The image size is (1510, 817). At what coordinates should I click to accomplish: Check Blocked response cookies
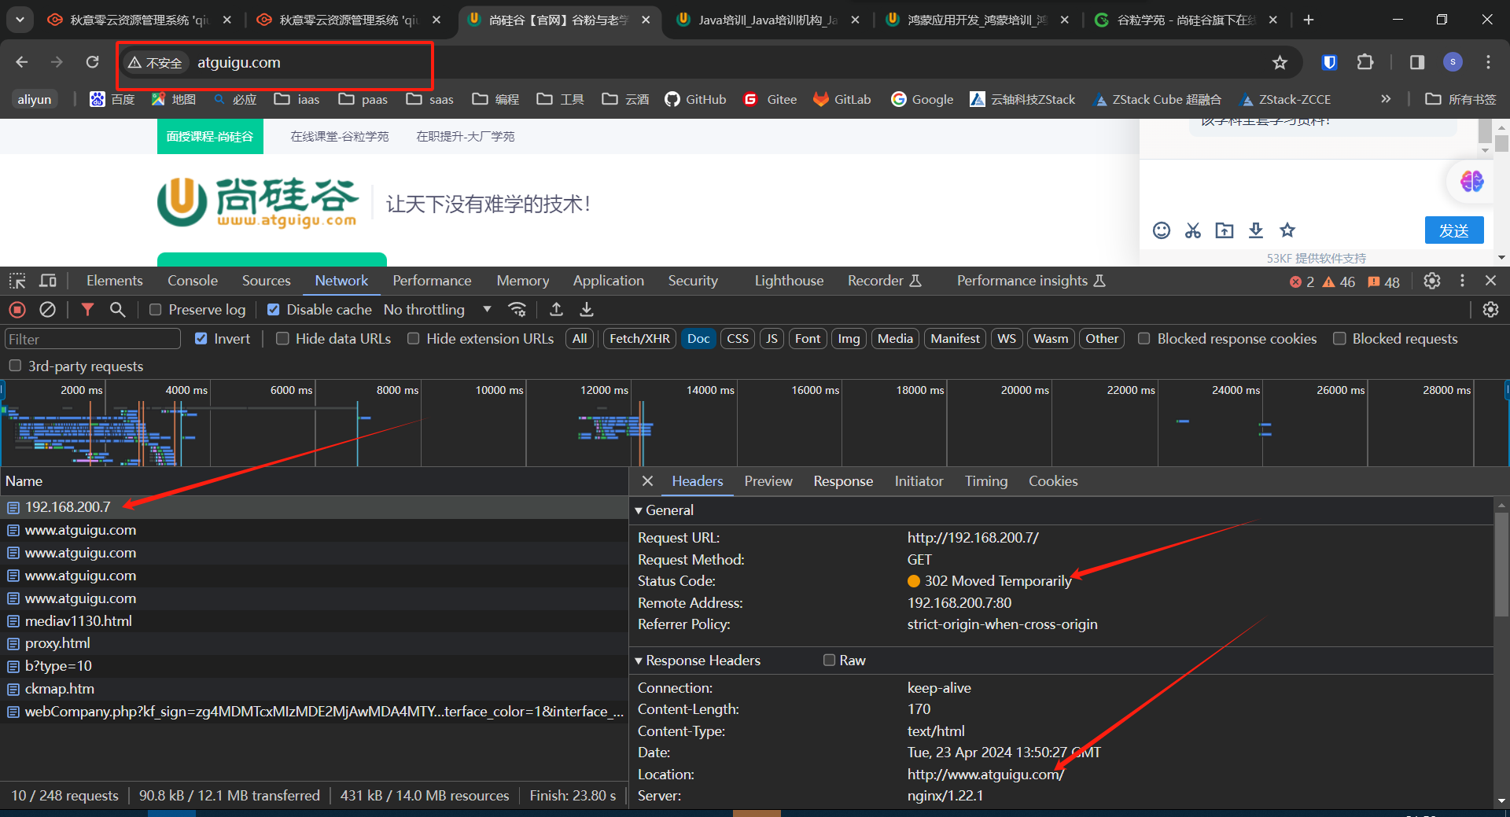pyautogui.click(x=1144, y=339)
